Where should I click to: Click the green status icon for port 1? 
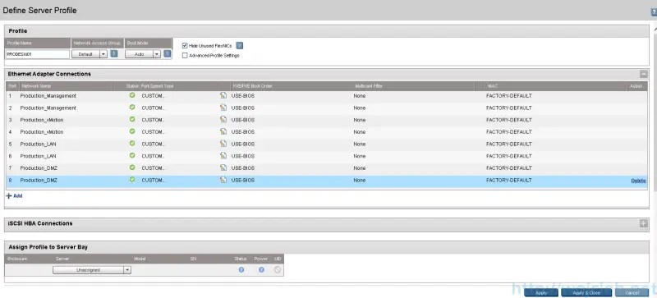(132, 95)
